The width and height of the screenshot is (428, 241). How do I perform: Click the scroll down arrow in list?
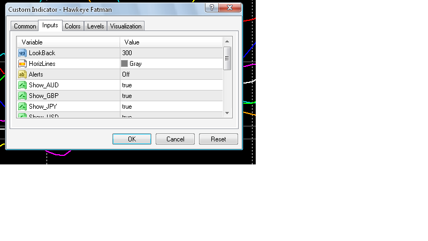point(227,113)
